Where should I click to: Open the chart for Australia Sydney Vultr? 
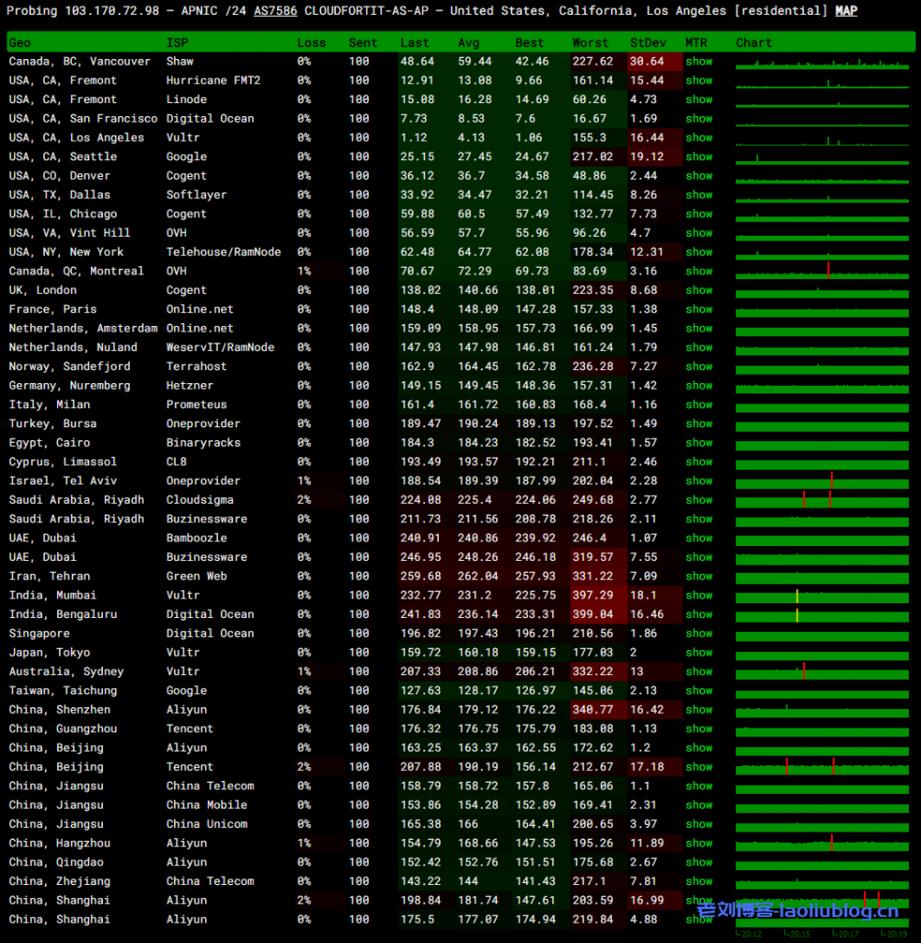822,672
